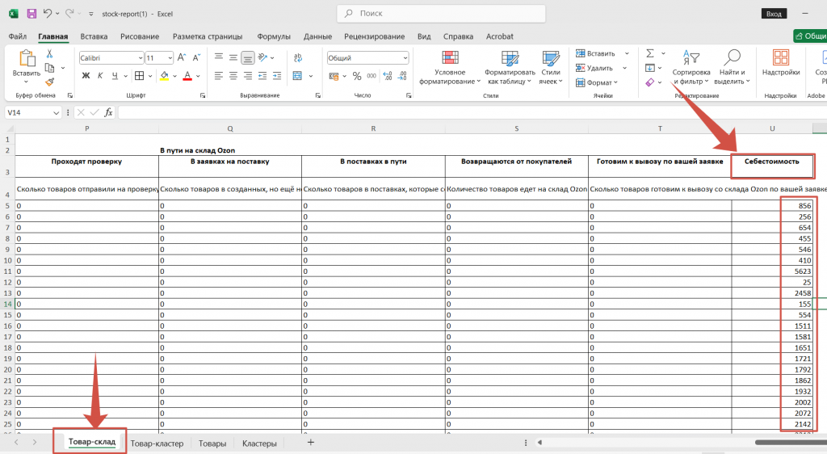This screenshot has width=827, height=454.
Task: Toggle bold Ж formatting
Action: tap(86, 76)
